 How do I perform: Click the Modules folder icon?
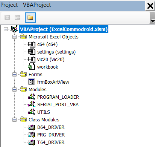click(x=23, y=89)
